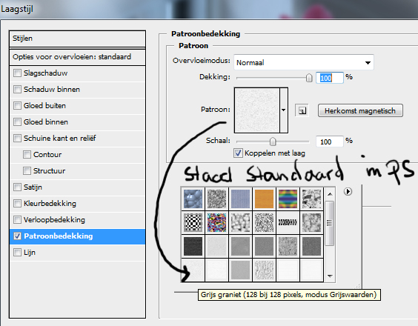The image size is (418, 326).
Task: Click the pattern list scroll down arrow
Action: click(330, 276)
